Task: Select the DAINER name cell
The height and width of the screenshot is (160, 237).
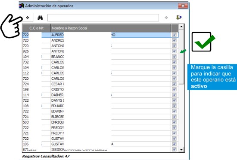Action: tap(111, 95)
